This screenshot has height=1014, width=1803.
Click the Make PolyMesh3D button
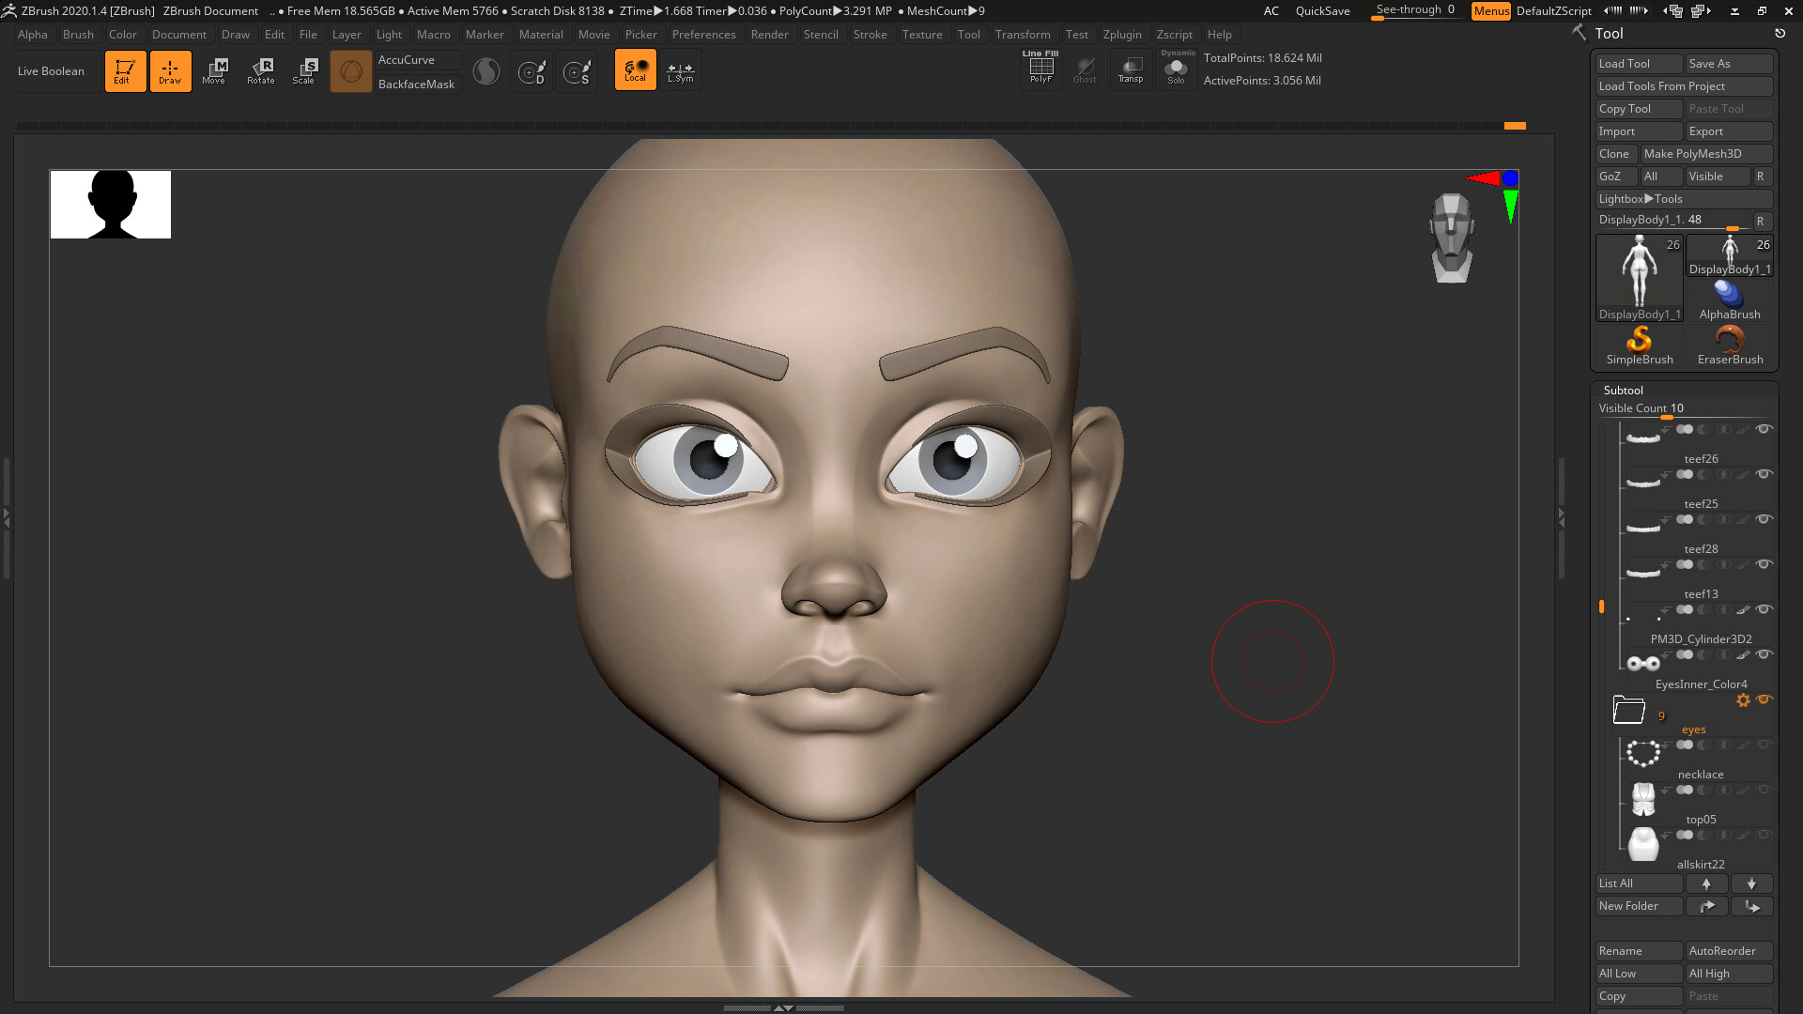tap(1707, 153)
